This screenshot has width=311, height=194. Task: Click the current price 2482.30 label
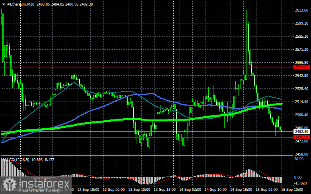pyautogui.click(x=301, y=132)
